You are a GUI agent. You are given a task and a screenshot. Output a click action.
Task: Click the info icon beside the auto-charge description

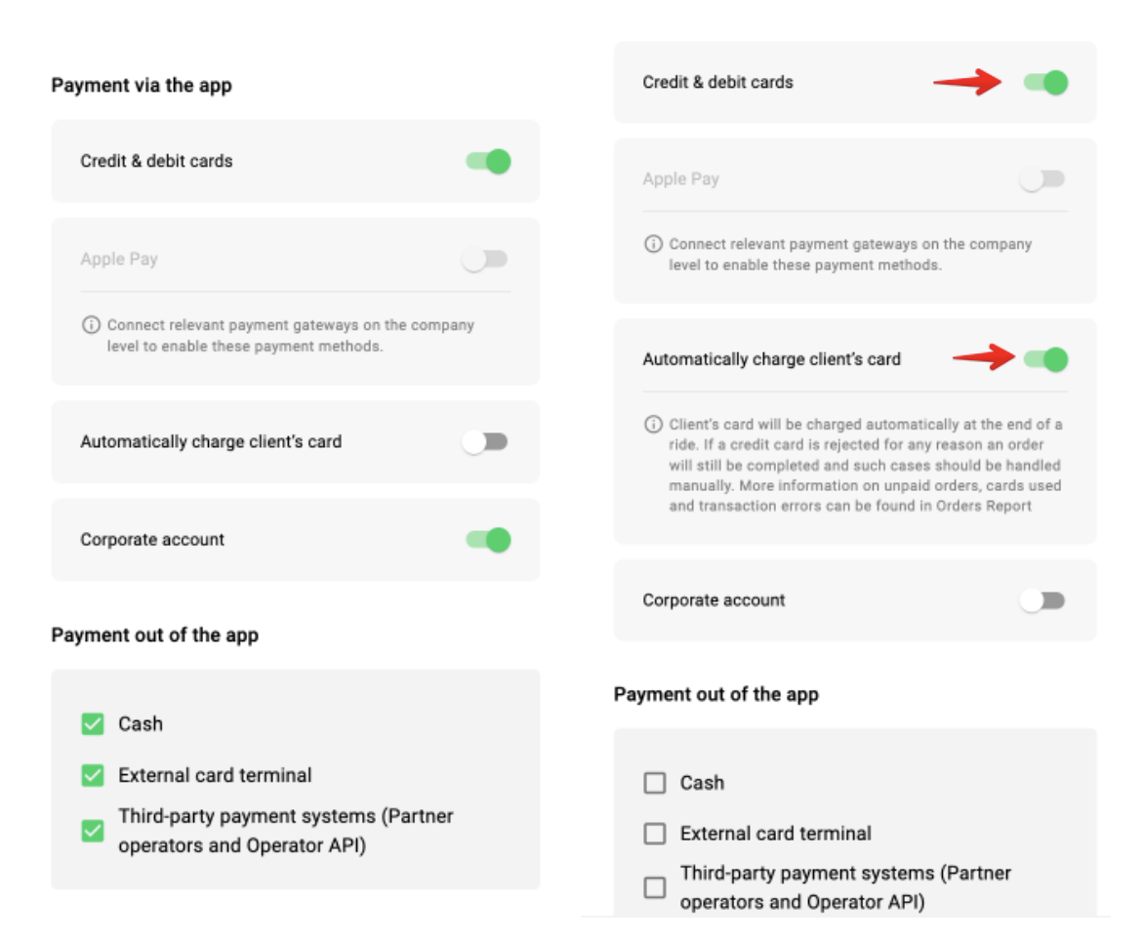pyautogui.click(x=653, y=425)
